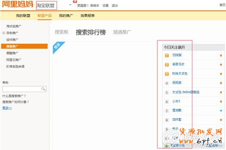Click the up arrow on the dedoo旗舰店 row
The width and height of the screenshot is (226, 150).
pos(221,92)
